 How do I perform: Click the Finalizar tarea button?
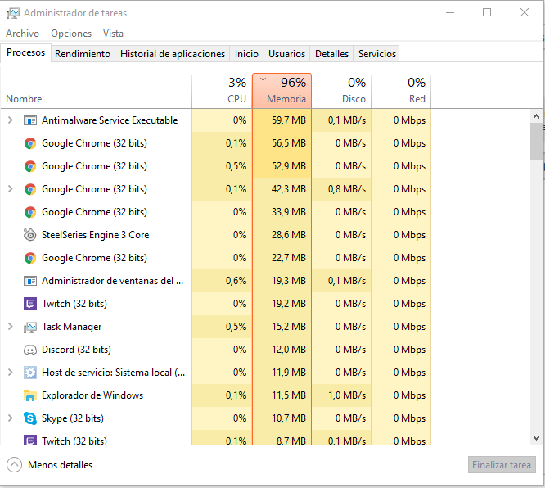(x=502, y=465)
